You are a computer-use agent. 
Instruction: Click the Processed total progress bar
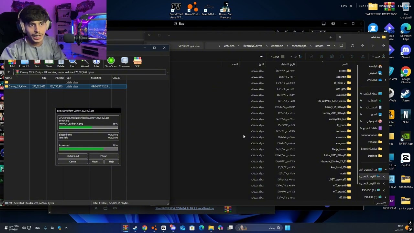point(88,149)
